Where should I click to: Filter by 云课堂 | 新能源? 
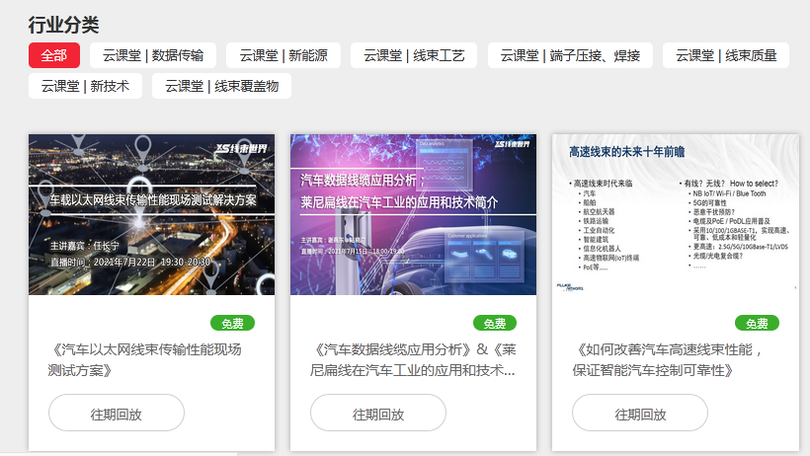(283, 55)
